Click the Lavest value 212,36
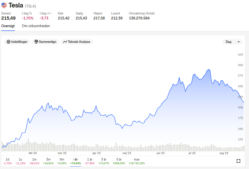Screen dimensions: 249x169 tap(117, 18)
